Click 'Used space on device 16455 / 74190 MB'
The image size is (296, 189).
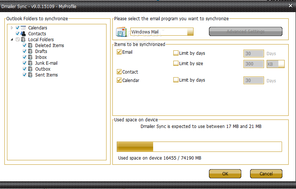tap(160, 158)
